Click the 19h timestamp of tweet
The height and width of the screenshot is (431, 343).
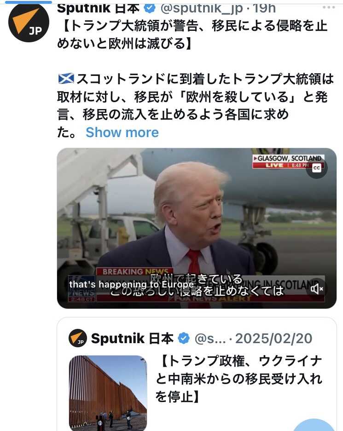point(264,9)
